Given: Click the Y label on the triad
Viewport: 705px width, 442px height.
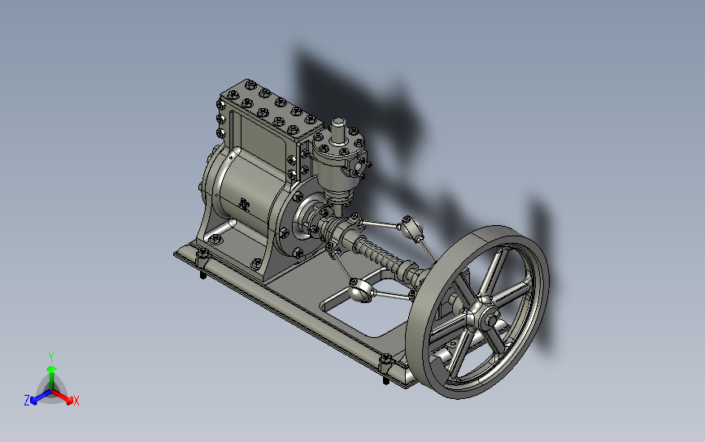Looking at the screenshot, I should 51,357.
